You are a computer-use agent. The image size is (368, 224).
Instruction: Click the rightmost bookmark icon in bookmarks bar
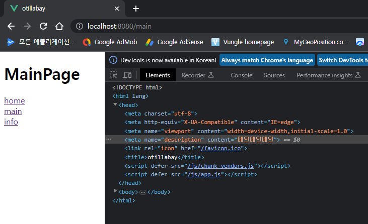tap(360, 42)
